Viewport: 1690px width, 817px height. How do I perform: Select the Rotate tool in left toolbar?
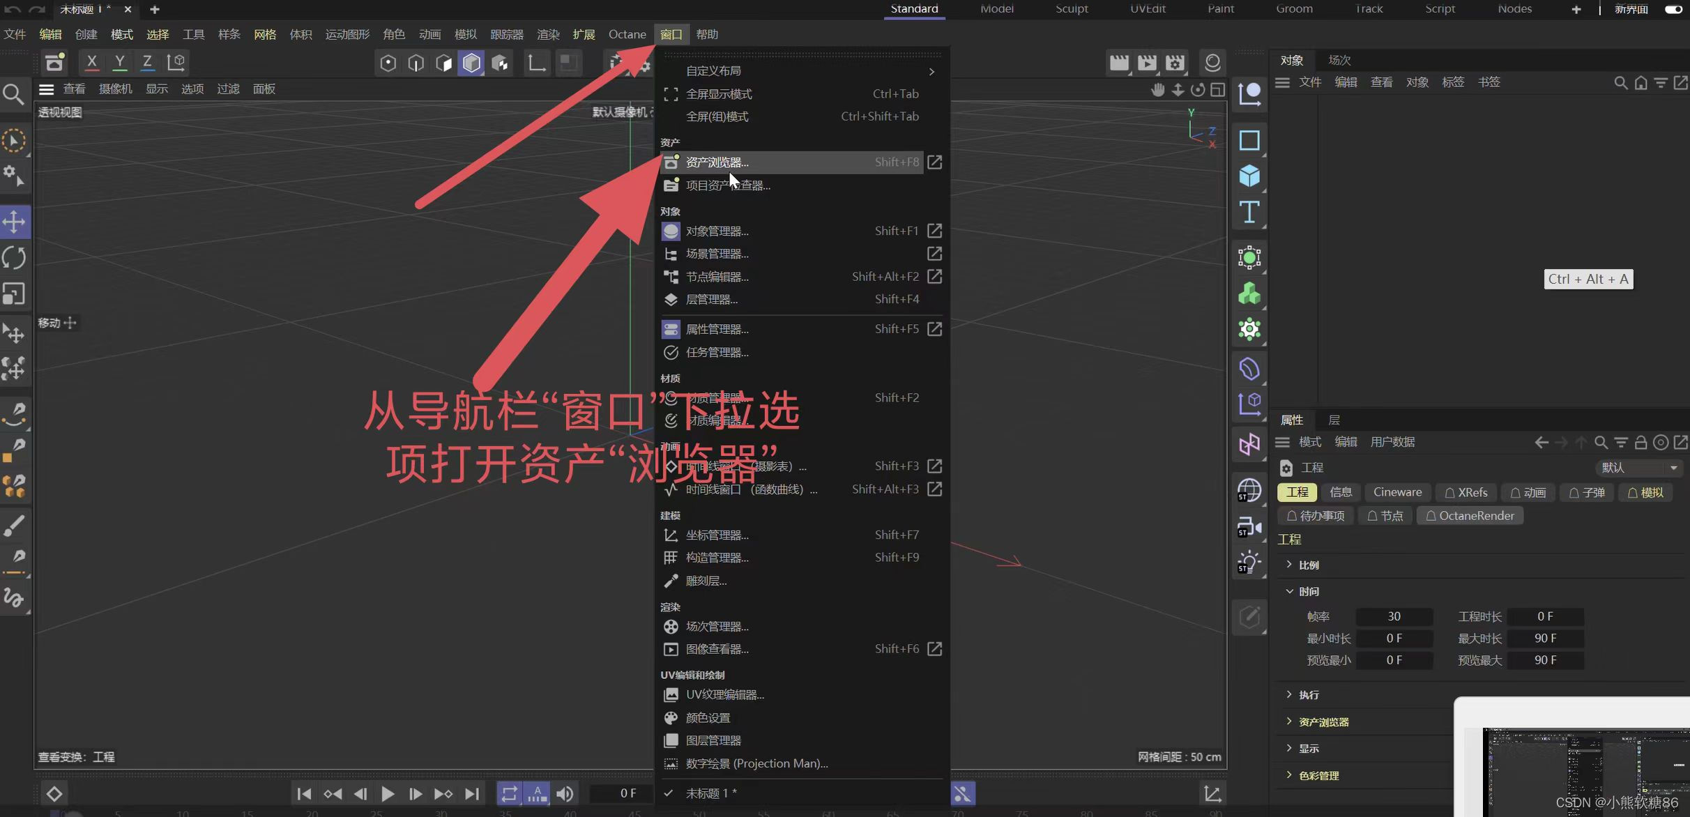point(14,258)
